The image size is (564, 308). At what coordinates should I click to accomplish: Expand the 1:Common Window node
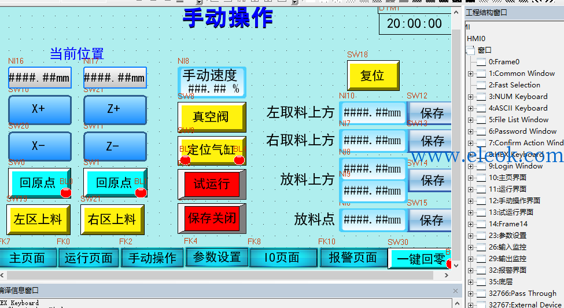(x=470, y=74)
